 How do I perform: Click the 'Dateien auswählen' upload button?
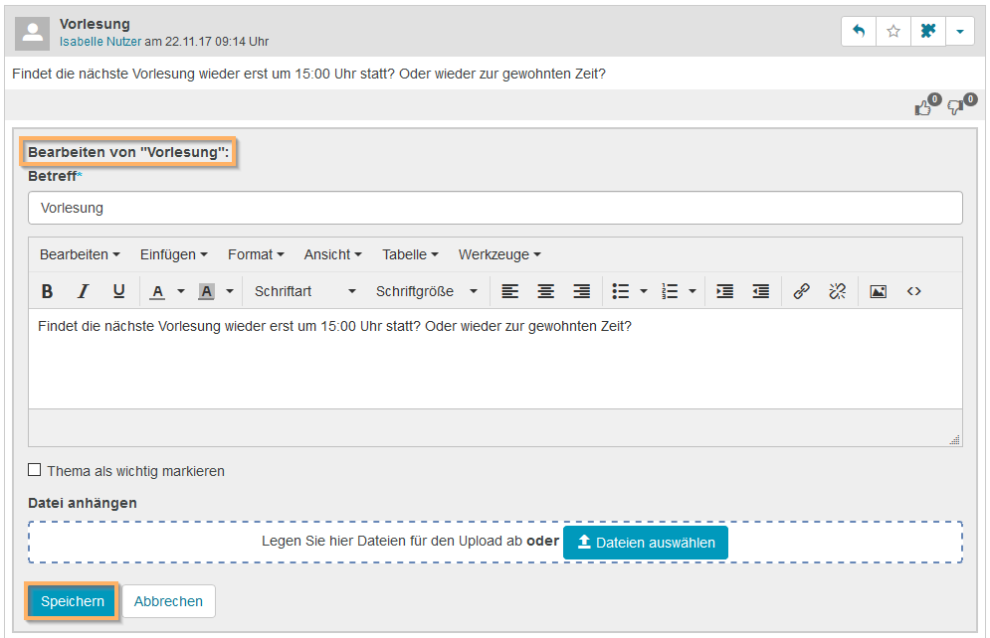(646, 543)
